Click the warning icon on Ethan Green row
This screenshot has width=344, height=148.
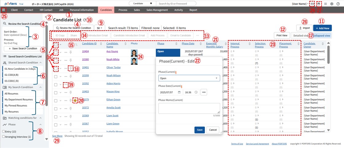[75, 100]
